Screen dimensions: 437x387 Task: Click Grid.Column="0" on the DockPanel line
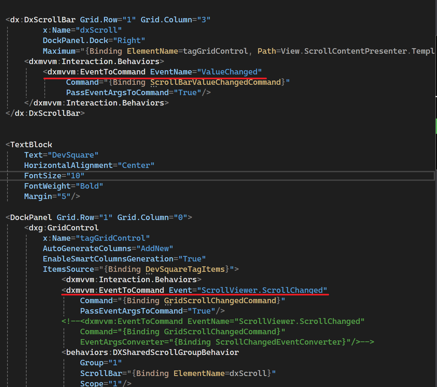[x=152, y=217]
